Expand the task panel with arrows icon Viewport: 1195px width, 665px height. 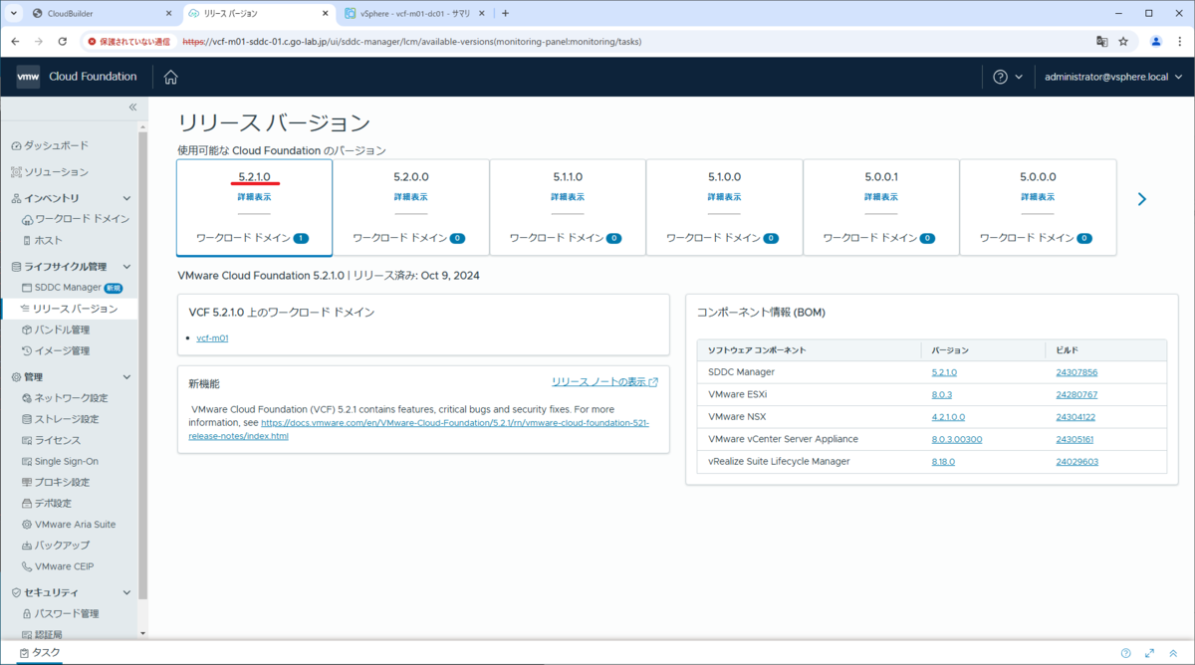click(x=1149, y=654)
